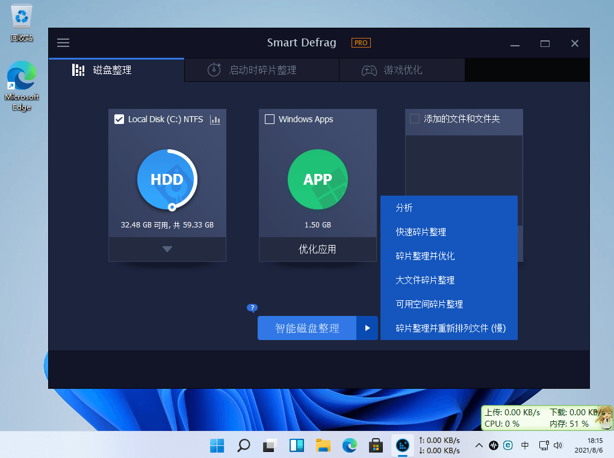Choose 可用空间碎片整理 menu entry
Screen dimensions: 614x458
pos(448,304)
